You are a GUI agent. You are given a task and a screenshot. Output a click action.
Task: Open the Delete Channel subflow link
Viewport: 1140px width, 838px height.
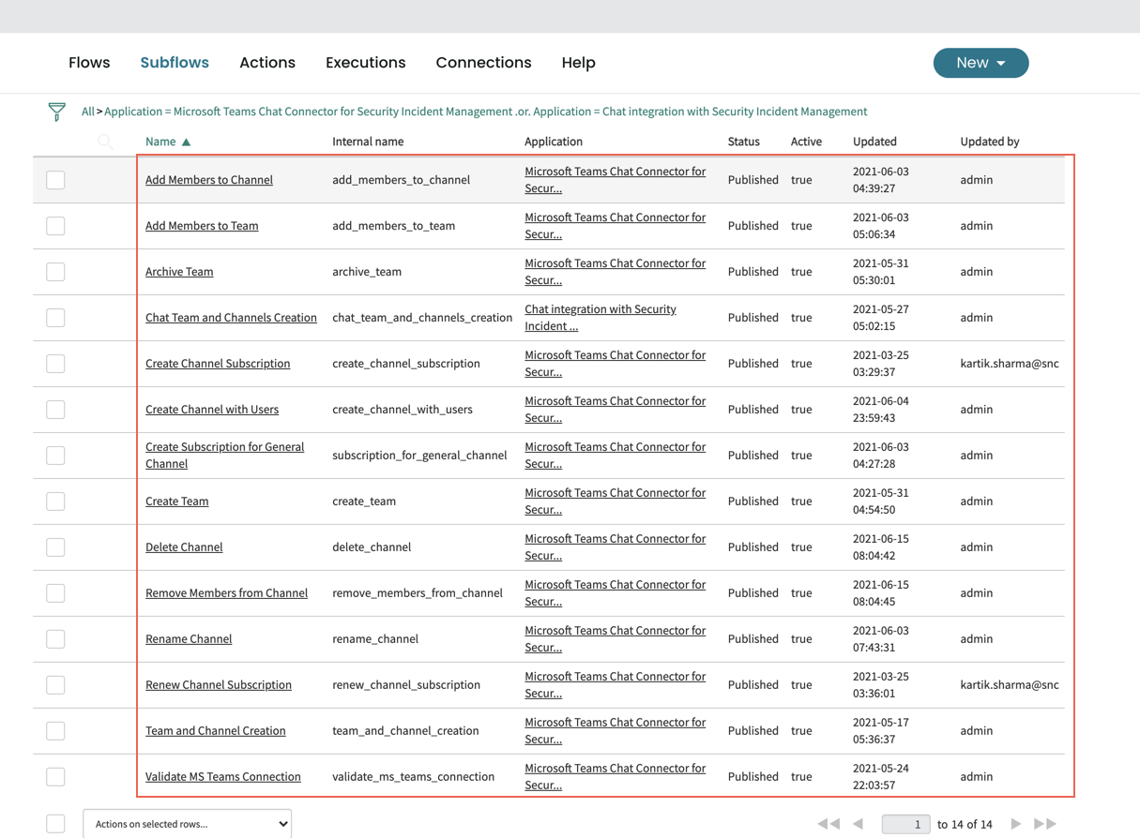(184, 547)
